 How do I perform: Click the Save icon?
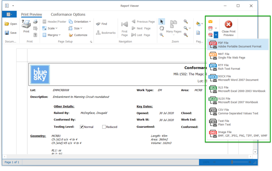(7, 33)
